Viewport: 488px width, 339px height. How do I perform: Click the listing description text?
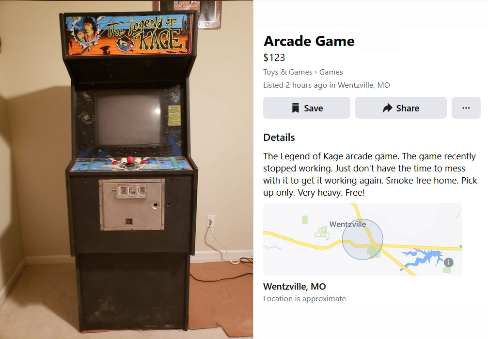(370, 174)
